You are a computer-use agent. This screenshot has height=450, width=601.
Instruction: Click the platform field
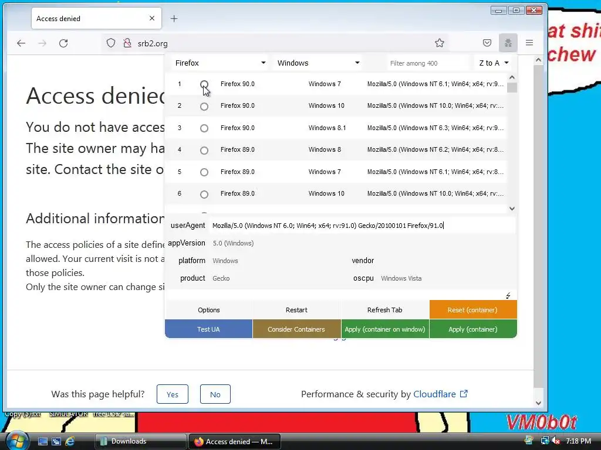pos(278,261)
